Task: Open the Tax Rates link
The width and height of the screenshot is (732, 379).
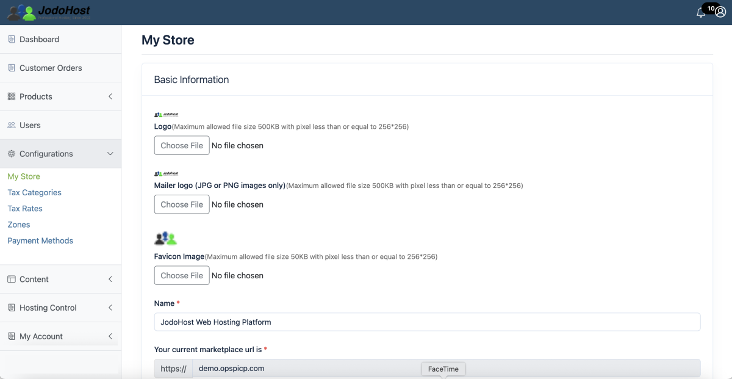Action: coord(25,208)
